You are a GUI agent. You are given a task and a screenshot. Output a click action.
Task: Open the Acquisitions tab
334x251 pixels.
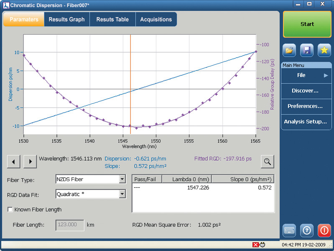tap(156, 19)
